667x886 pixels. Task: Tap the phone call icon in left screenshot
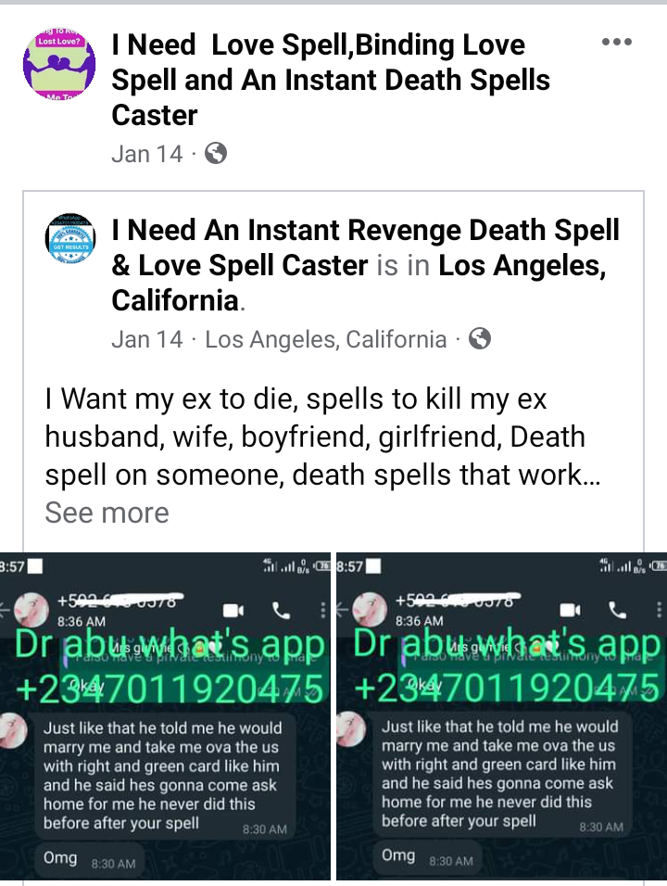point(281,610)
